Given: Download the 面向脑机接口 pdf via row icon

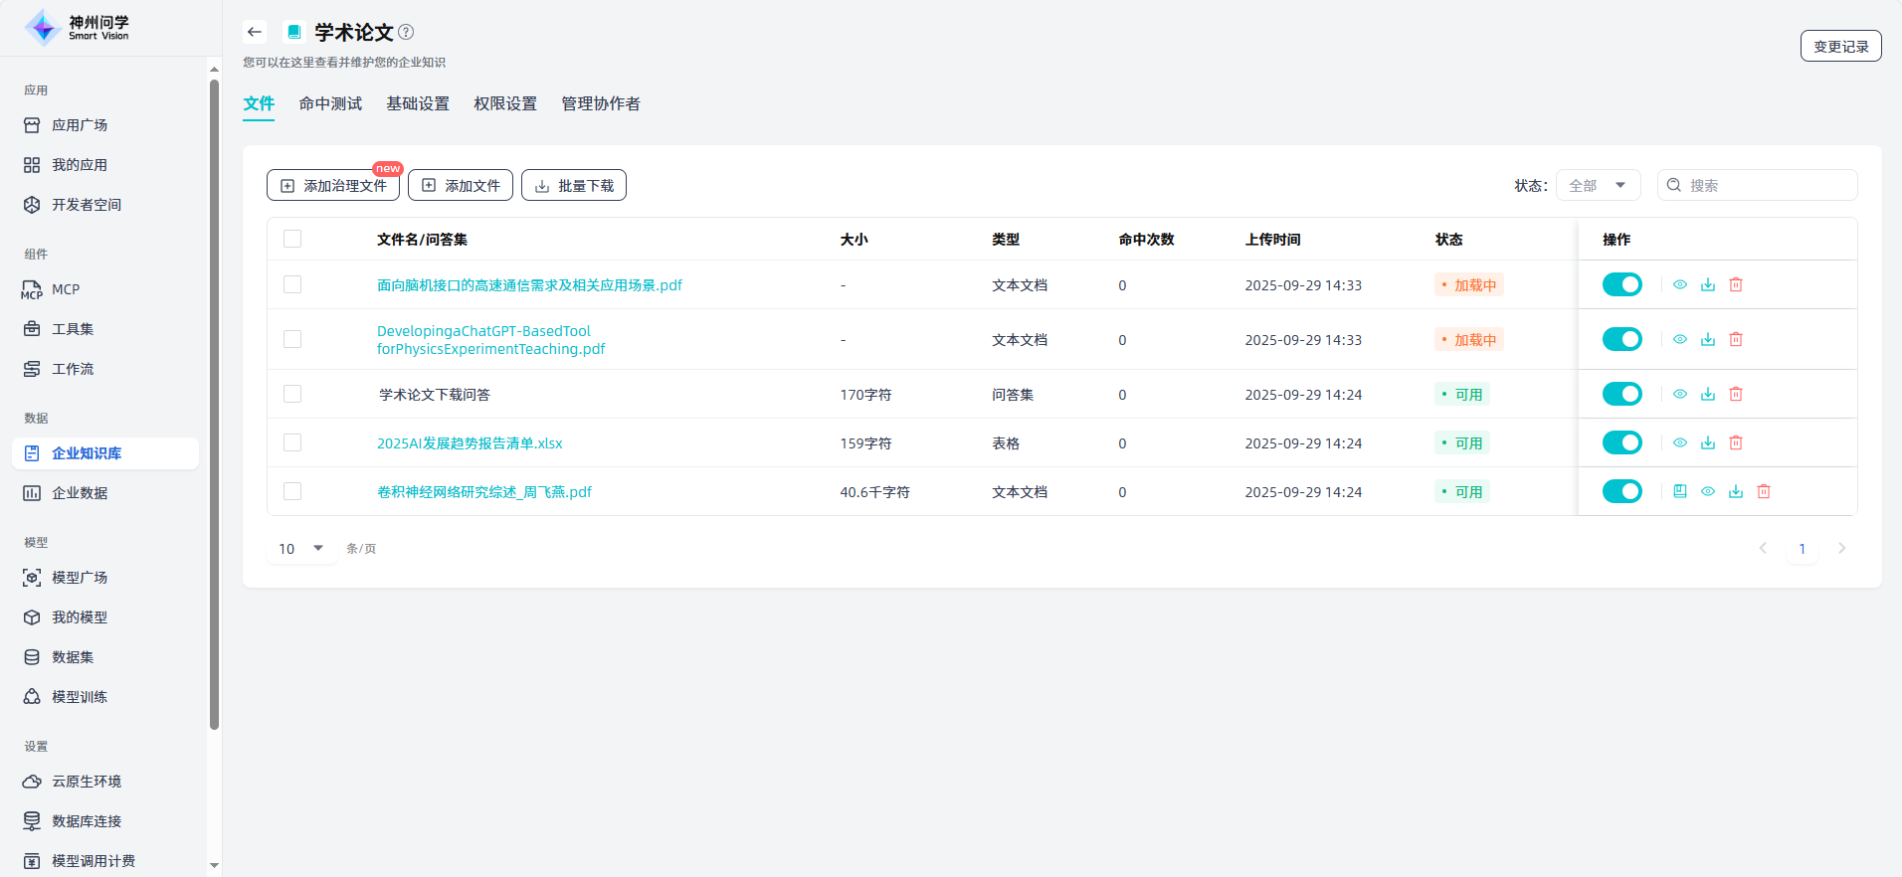Looking at the screenshot, I should point(1708,284).
